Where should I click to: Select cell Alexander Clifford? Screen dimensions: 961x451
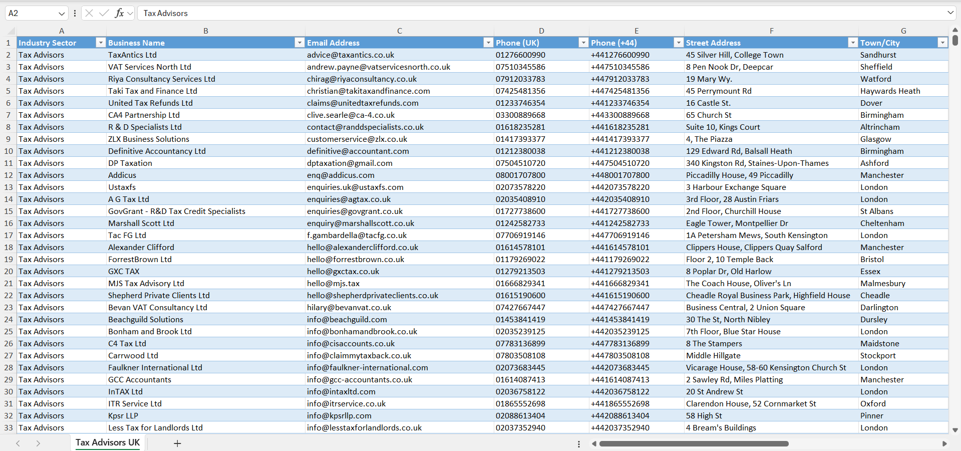[206, 248]
